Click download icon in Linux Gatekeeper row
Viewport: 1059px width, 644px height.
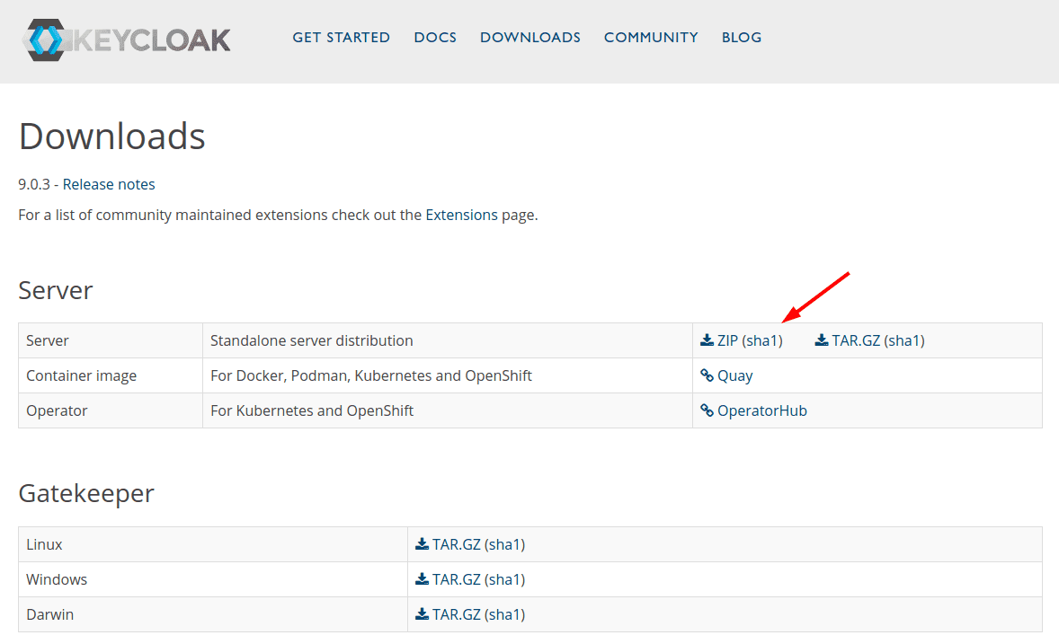click(x=423, y=544)
